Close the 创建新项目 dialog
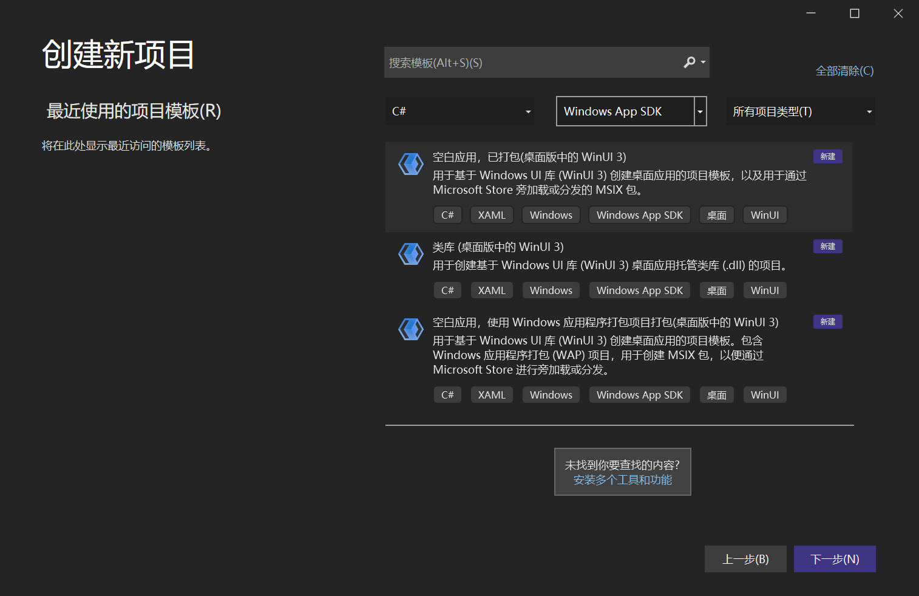 pyautogui.click(x=898, y=13)
